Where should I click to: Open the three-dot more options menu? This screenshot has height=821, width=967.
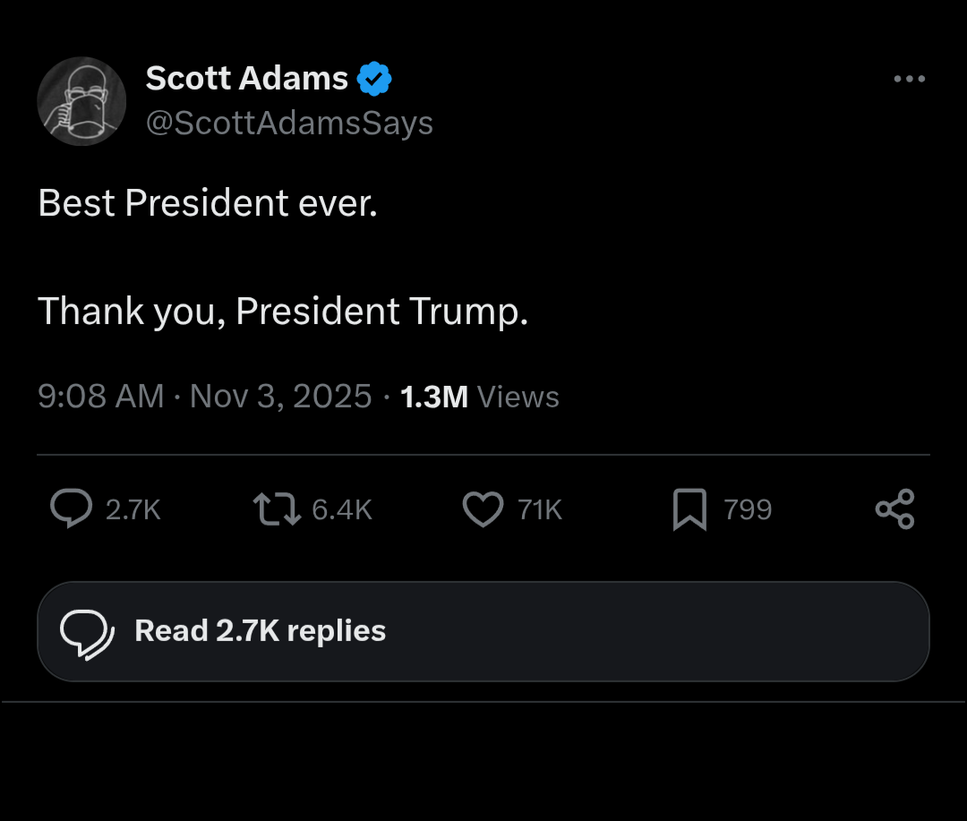click(909, 79)
